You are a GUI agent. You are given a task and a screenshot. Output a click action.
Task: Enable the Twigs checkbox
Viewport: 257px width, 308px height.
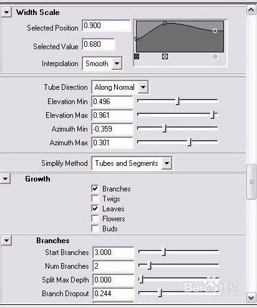click(x=95, y=198)
